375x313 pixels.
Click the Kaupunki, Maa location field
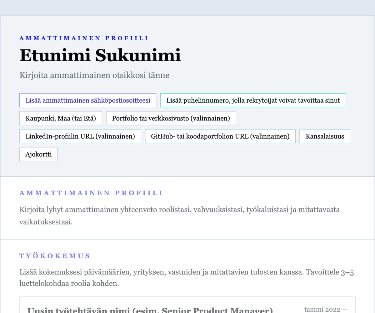(x=61, y=118)
